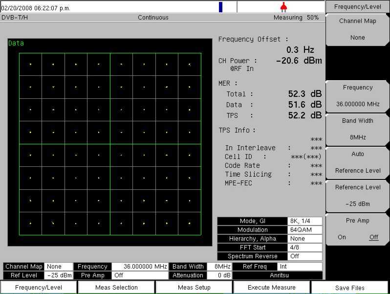The height and width of the screenshot is (294, 390).
Task: Click the Measuring 50% progress text
Action: point(296,18)
